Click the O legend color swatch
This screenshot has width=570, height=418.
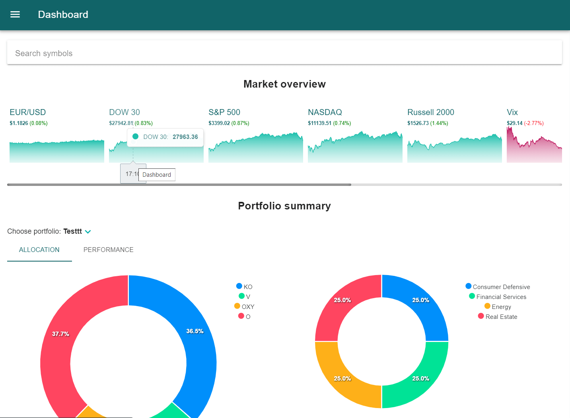click(x=241, y=316)
